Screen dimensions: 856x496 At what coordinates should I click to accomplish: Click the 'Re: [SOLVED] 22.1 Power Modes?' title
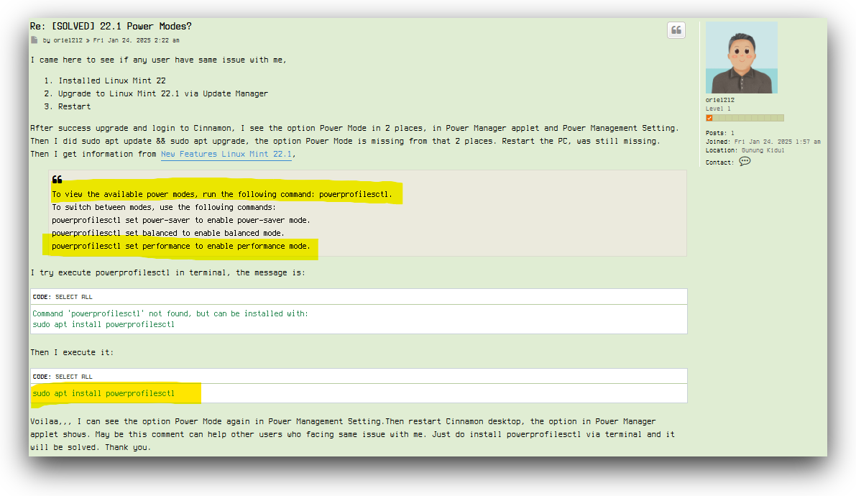(x=111, y=26)
